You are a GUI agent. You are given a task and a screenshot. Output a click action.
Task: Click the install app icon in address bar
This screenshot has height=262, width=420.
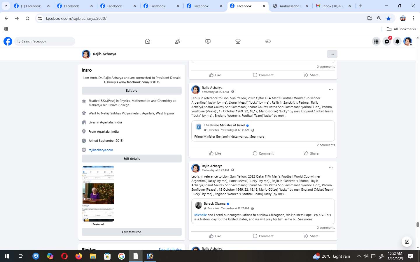point(370,18)
